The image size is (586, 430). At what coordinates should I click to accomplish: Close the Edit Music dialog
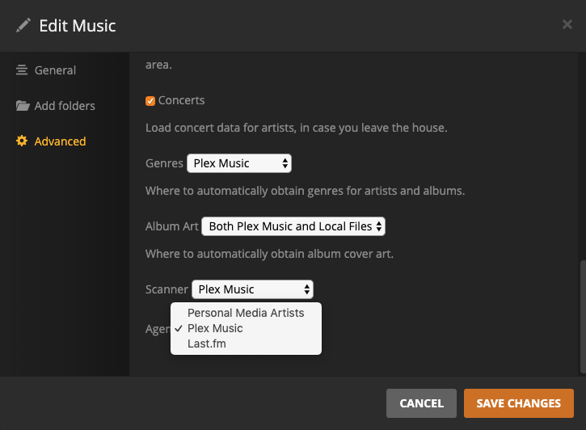[567, 25]
